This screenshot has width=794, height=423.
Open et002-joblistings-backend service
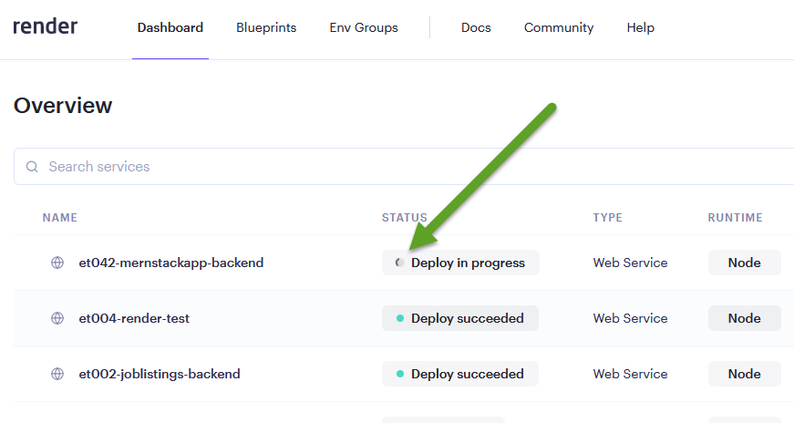pos(160,374)
